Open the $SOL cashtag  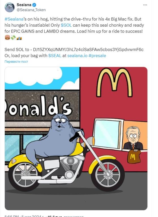pyautogui.click(x=66, y=25)
